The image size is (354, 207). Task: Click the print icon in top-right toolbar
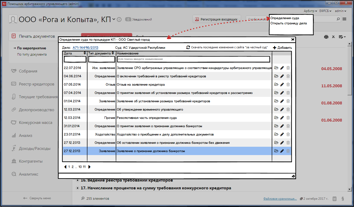coord(326,37)
